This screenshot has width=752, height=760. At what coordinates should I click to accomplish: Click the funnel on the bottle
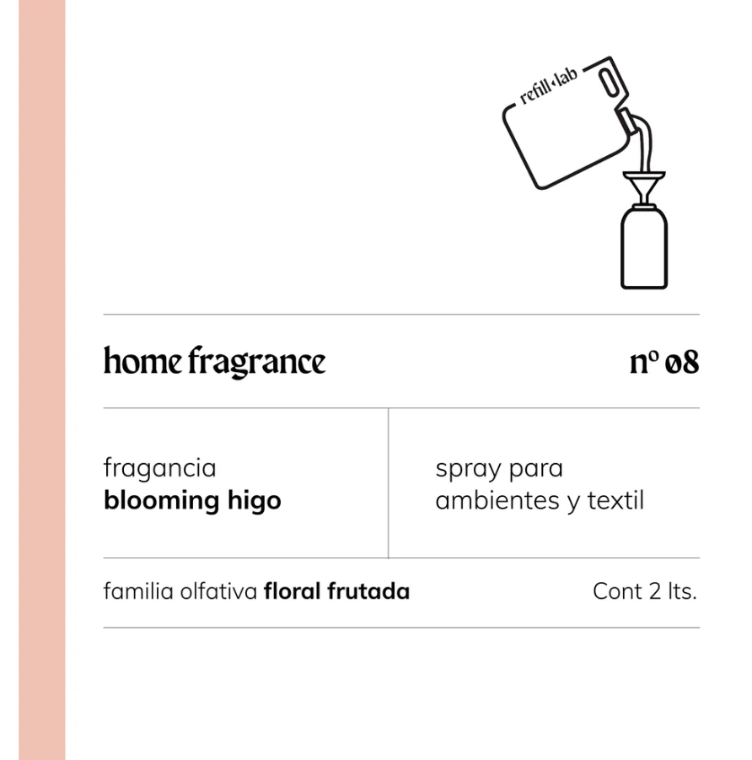(645, 186)
